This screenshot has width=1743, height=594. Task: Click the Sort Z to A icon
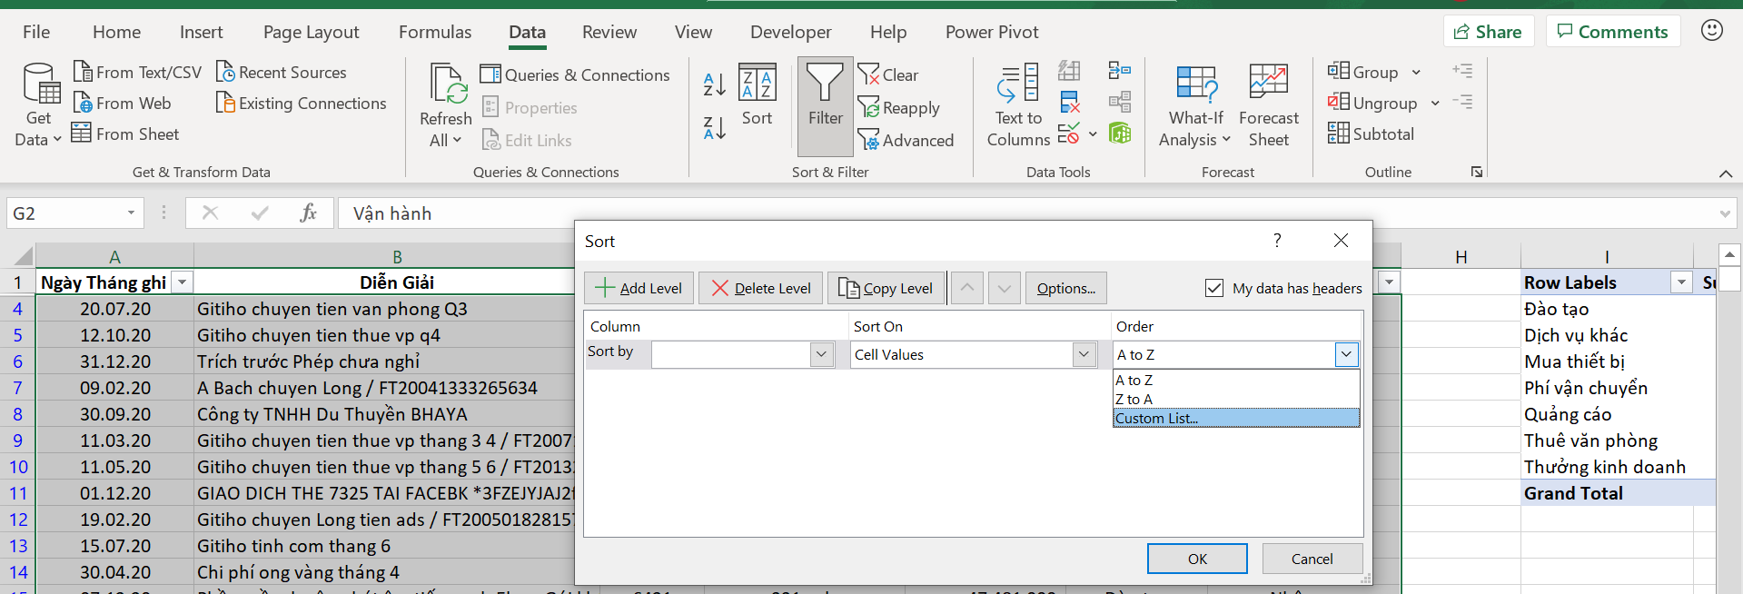pos(714,128)
